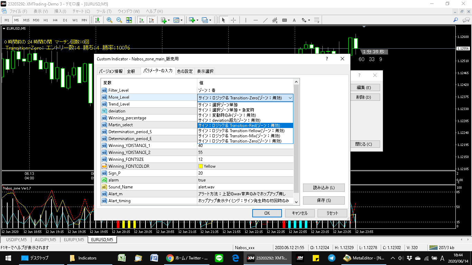
Task: Collapse the More_Level dropdown arrow
Action: click(x=290, y=98)
